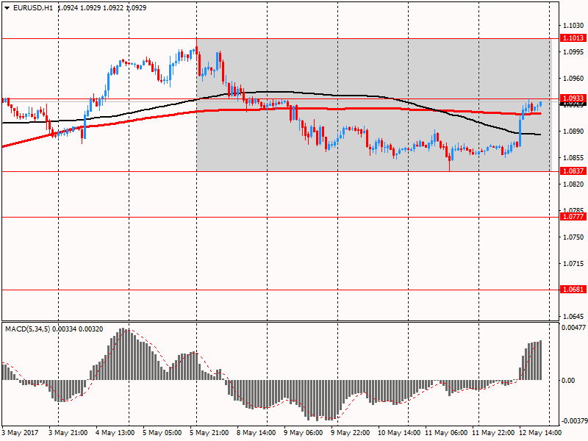
Task: Click the 1.1030 value on price axis
Action: (x=573, y=26)
